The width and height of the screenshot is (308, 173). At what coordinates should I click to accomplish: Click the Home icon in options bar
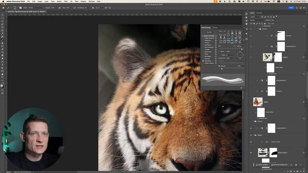coord(3,8)
